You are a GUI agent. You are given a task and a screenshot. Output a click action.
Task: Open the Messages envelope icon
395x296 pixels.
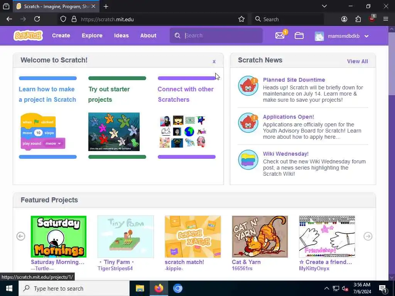click(280, 35)
